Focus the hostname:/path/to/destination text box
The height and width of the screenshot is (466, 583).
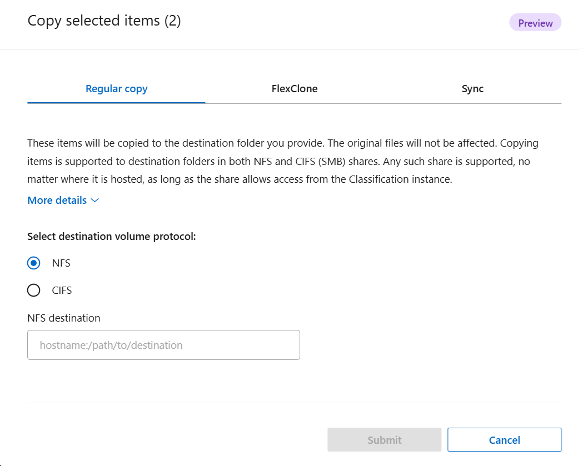[163, 344]
